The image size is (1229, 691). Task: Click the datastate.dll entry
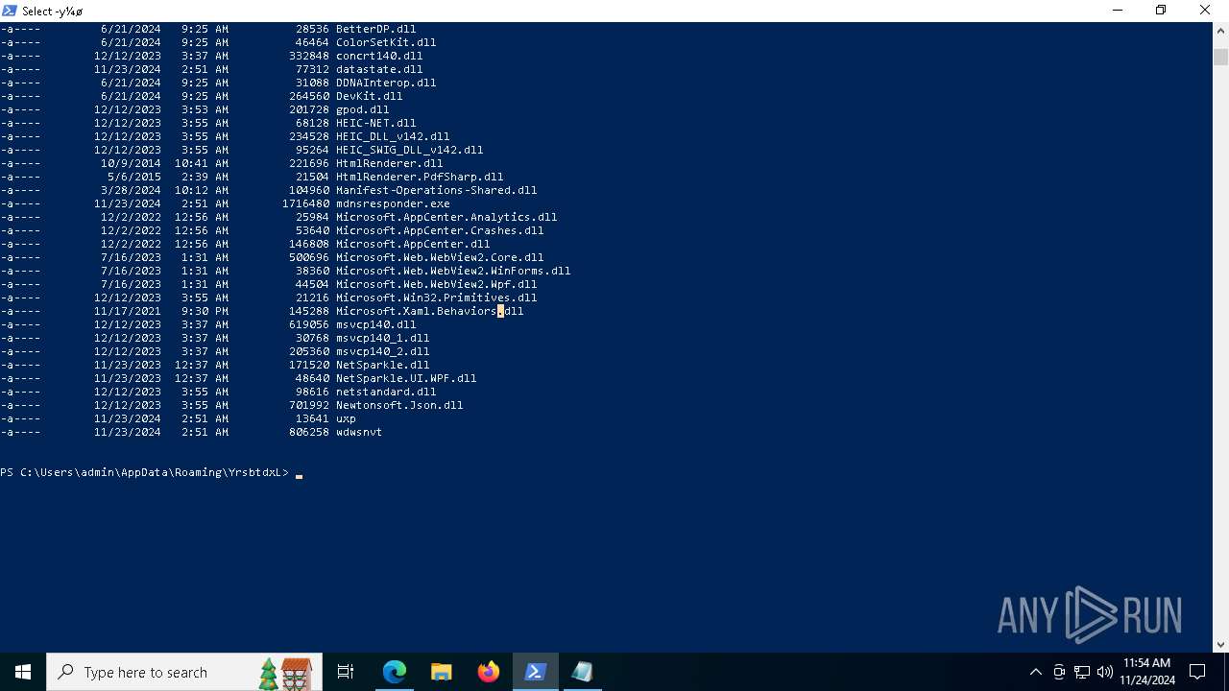coord(379,69)
